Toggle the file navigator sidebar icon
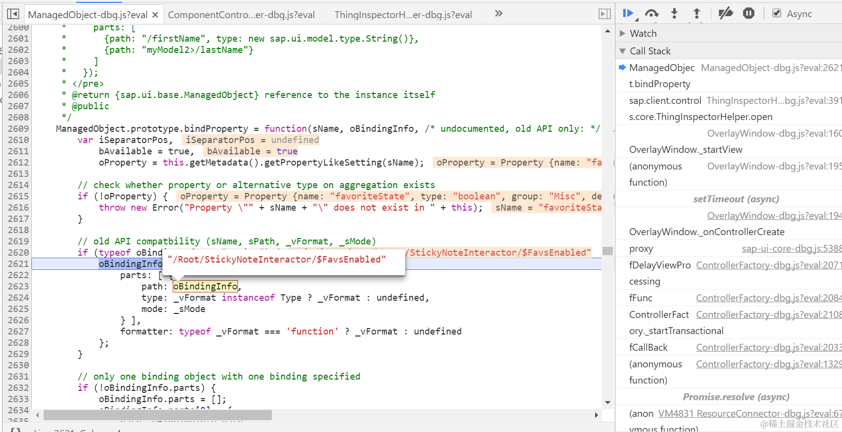 click(13, 14)
